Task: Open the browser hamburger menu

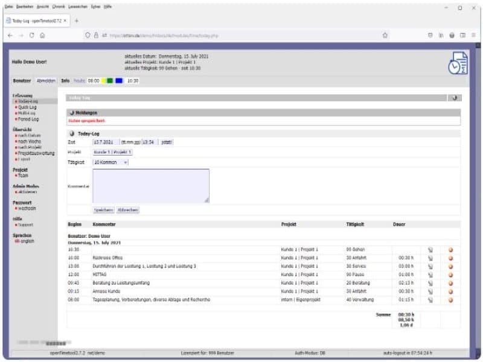Action: click(473, 36)
